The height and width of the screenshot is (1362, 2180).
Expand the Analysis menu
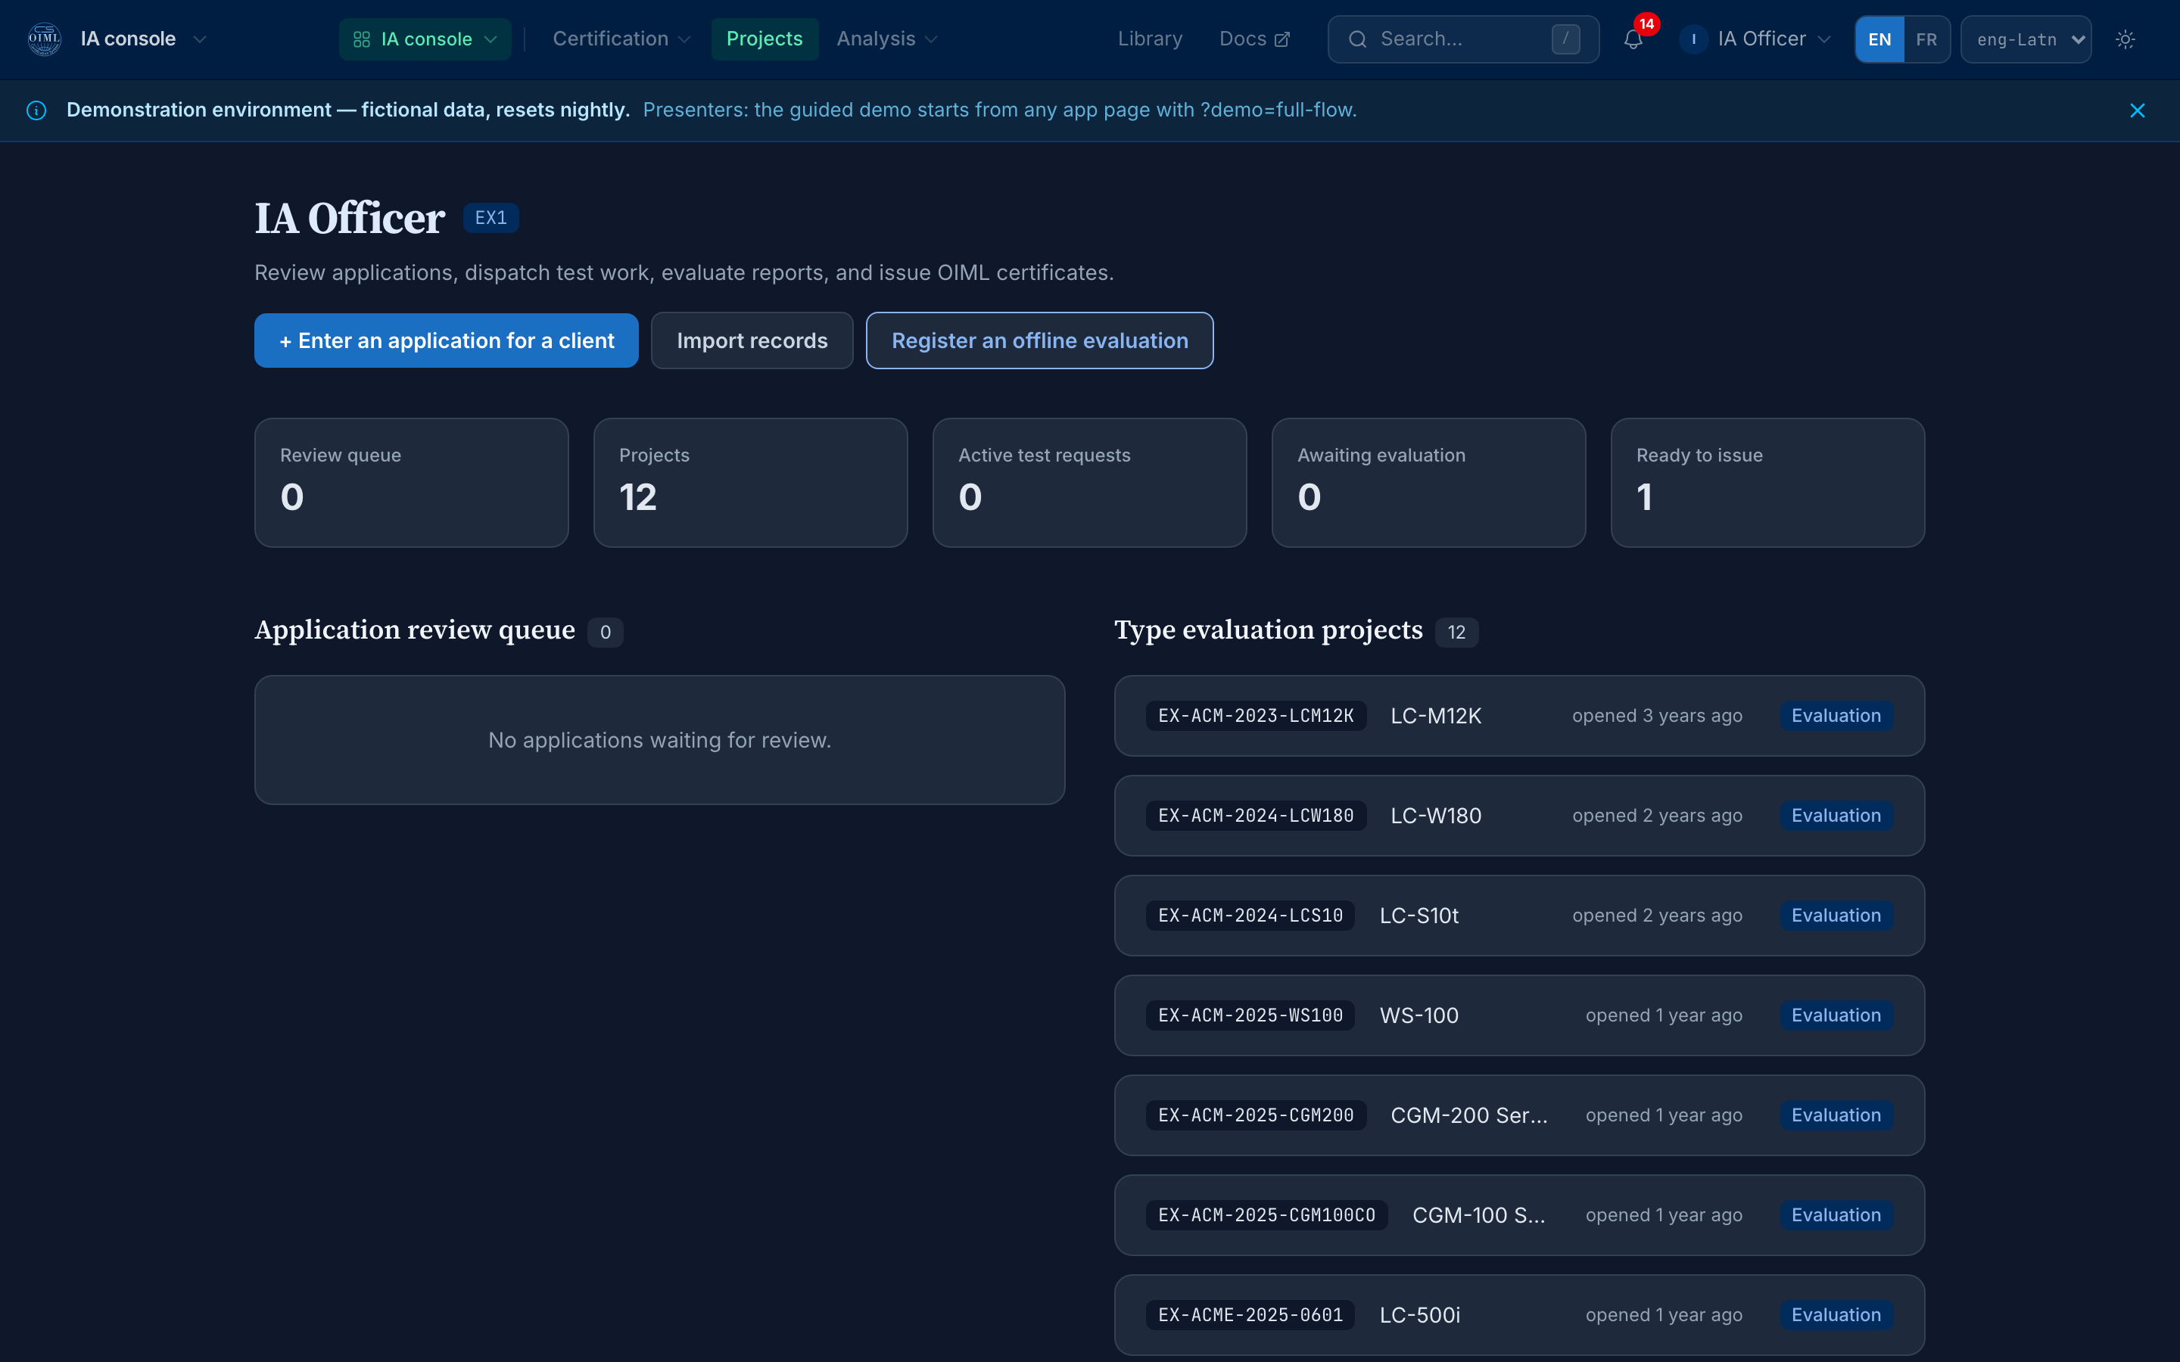pos(886,39)
